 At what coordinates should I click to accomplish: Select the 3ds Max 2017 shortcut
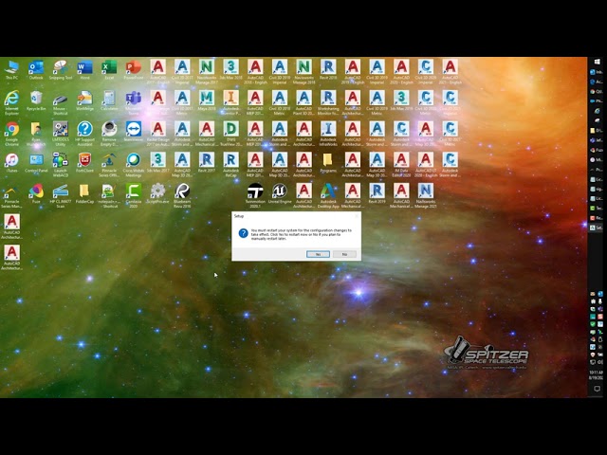158,163
